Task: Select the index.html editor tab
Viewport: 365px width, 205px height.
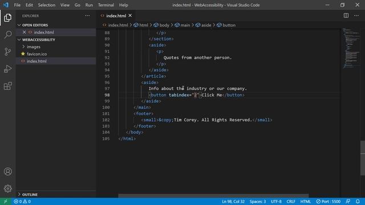Action: [116, 15]
